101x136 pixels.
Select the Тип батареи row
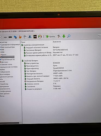pos(48,71)
